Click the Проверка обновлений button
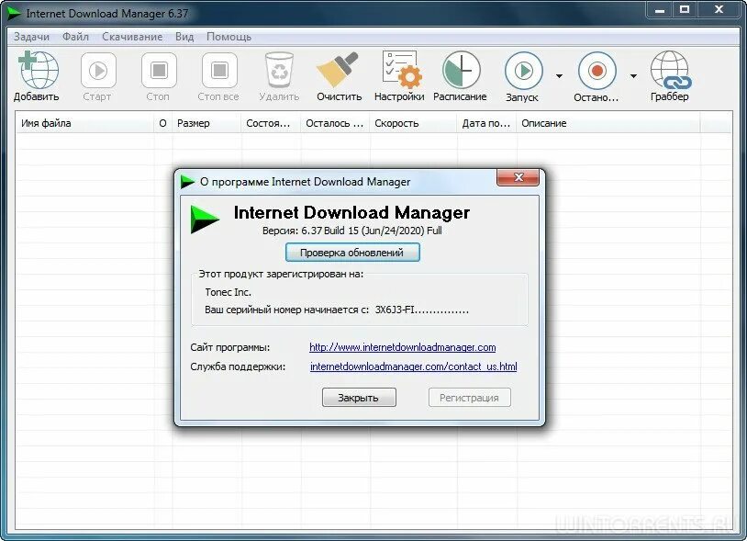This screenshot has height=541, width=747. (x=352, y=253)
